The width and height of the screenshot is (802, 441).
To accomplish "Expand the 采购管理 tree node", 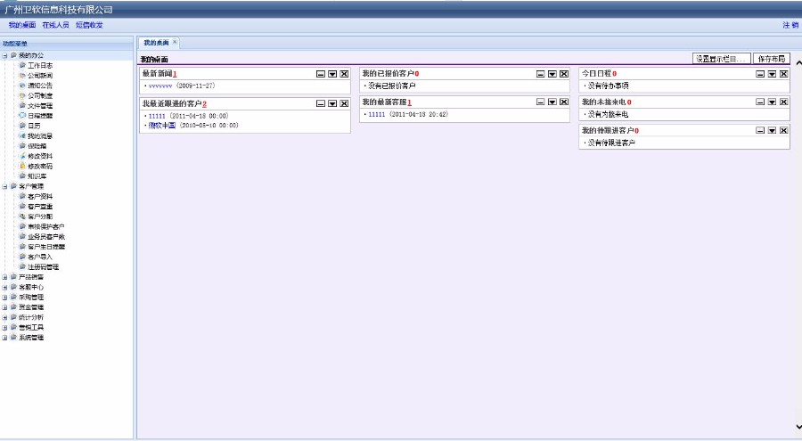I will 5,298.
